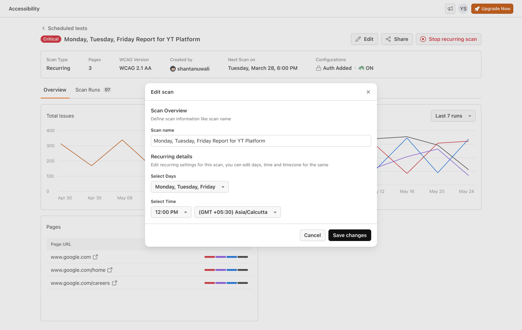
Task: Open the 12:00 PM time dropdown
Action: 171,212
